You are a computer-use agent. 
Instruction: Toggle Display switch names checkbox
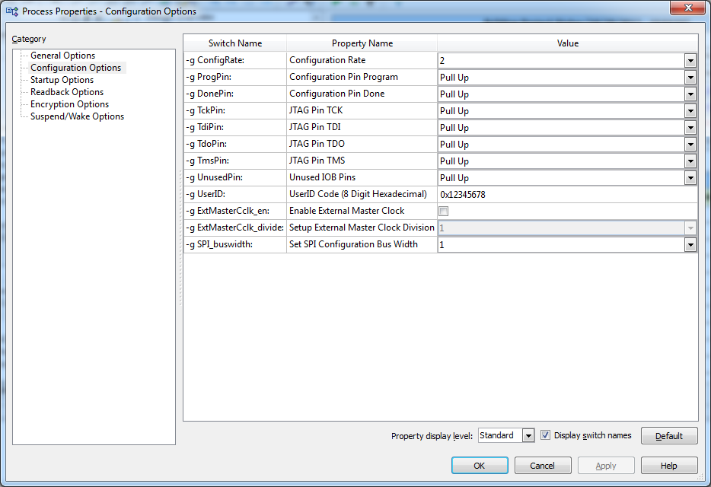[545, 435]
